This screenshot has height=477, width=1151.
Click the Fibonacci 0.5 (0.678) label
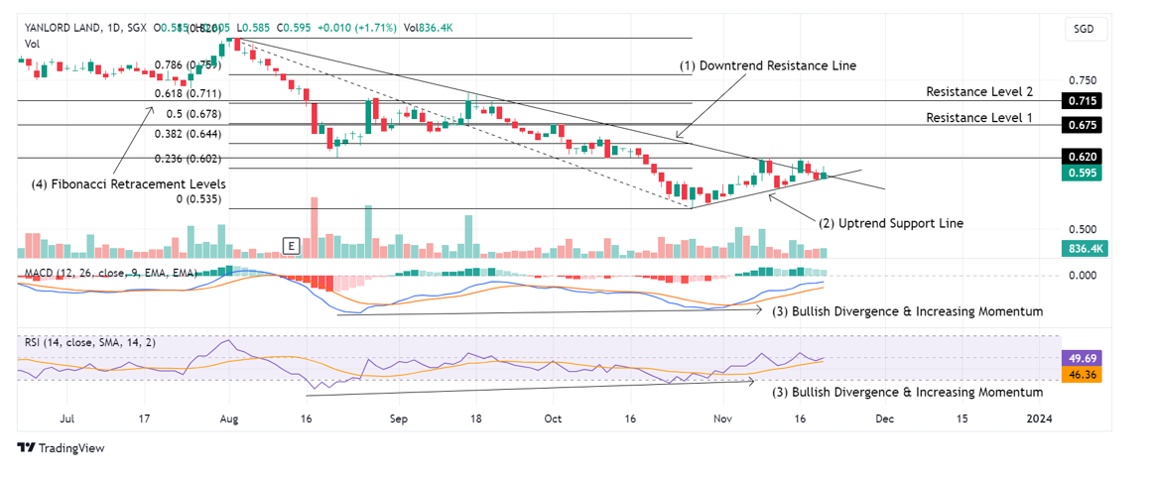193,114
